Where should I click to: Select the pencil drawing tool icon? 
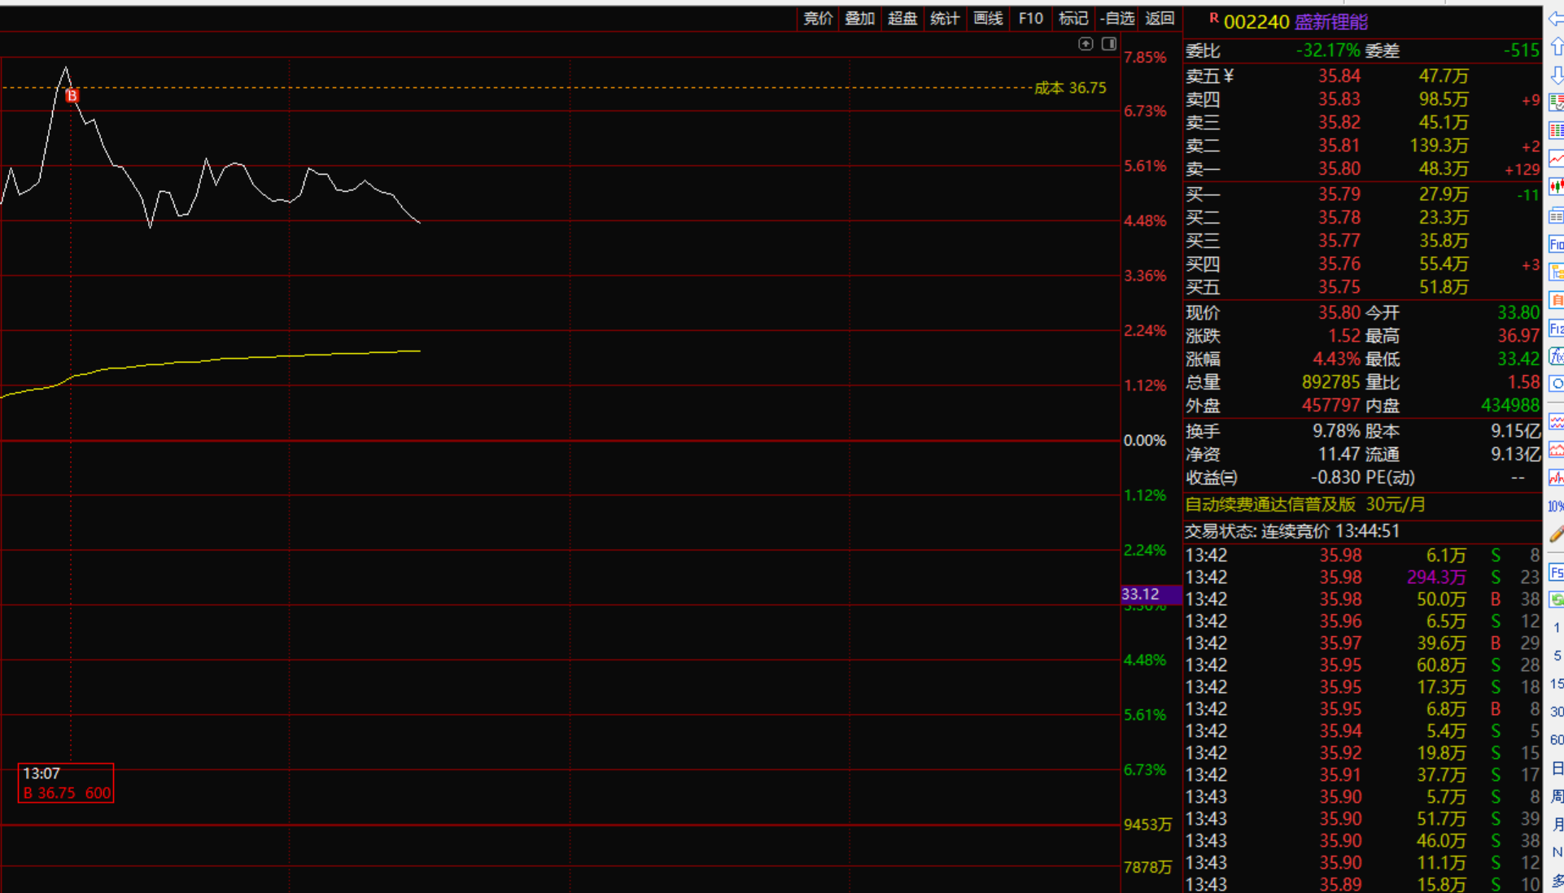tap(1556, 534)
